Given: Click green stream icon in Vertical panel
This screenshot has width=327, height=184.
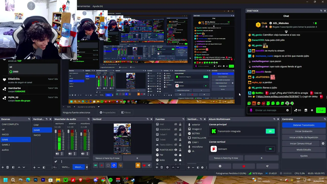Looking at the screenshot, I should coord(96,165).
